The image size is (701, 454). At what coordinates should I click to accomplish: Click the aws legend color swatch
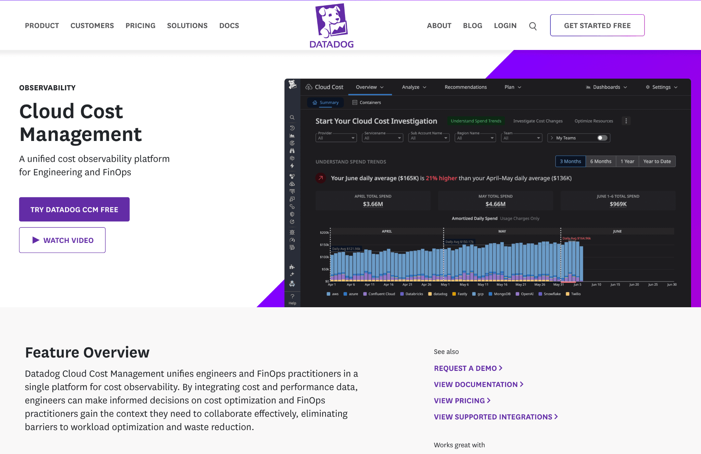329,294
